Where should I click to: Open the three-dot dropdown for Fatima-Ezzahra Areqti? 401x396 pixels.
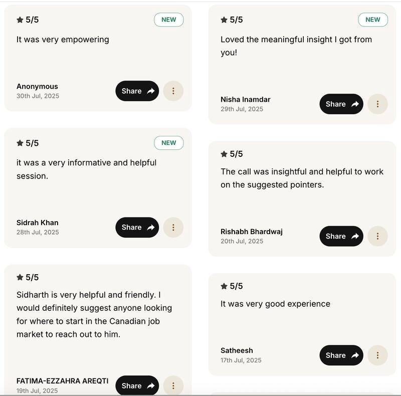tap(173, 385)
